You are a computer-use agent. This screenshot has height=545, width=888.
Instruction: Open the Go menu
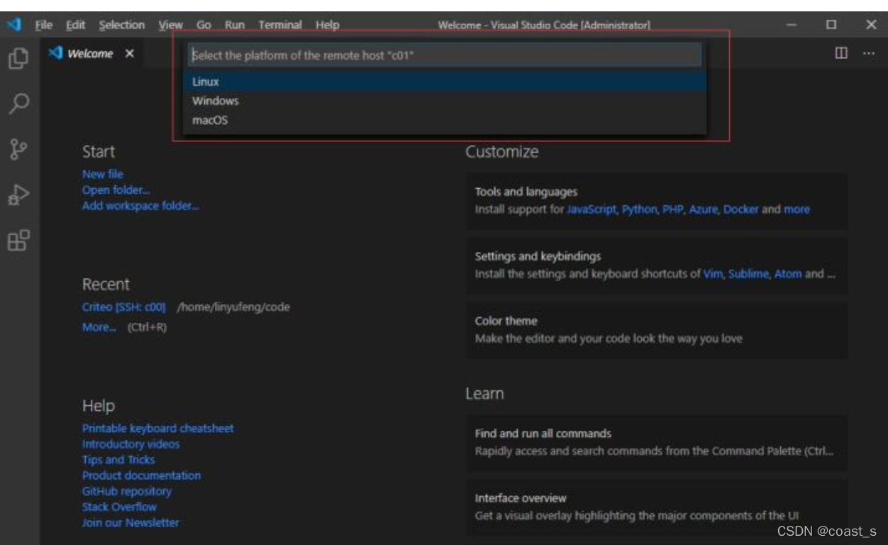point(204,25)
